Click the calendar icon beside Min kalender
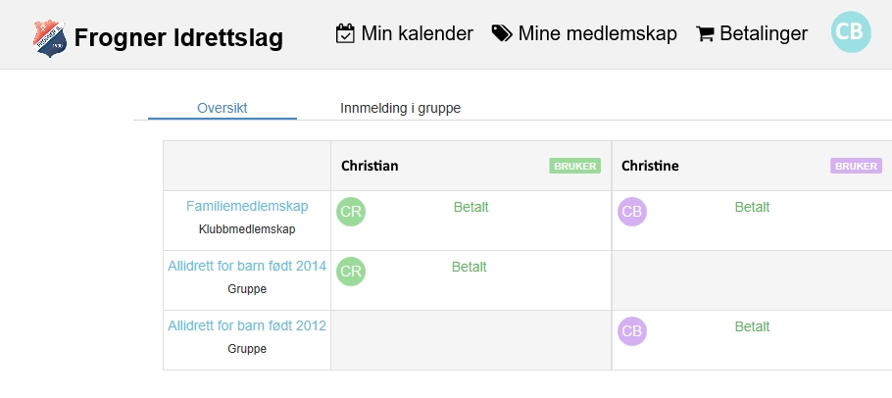Screen dimensions: 892x398 (345, 33)
